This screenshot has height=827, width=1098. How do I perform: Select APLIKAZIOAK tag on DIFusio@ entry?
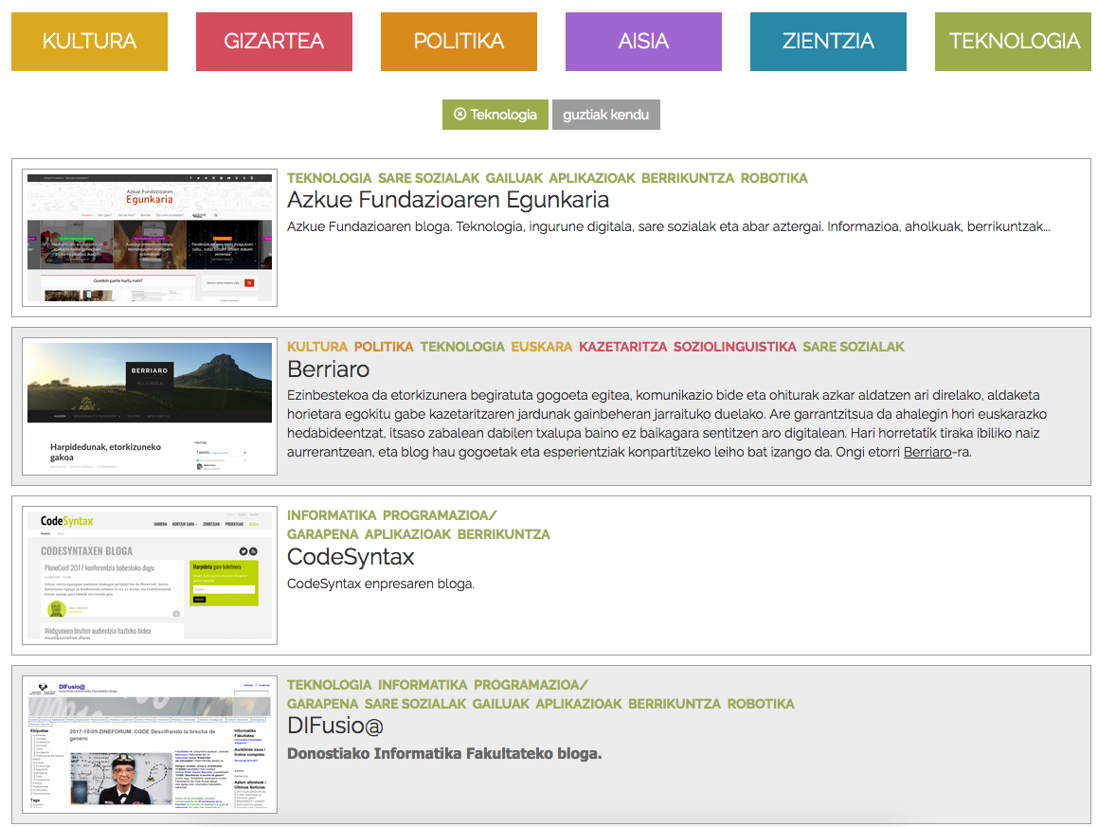point(579,704)
